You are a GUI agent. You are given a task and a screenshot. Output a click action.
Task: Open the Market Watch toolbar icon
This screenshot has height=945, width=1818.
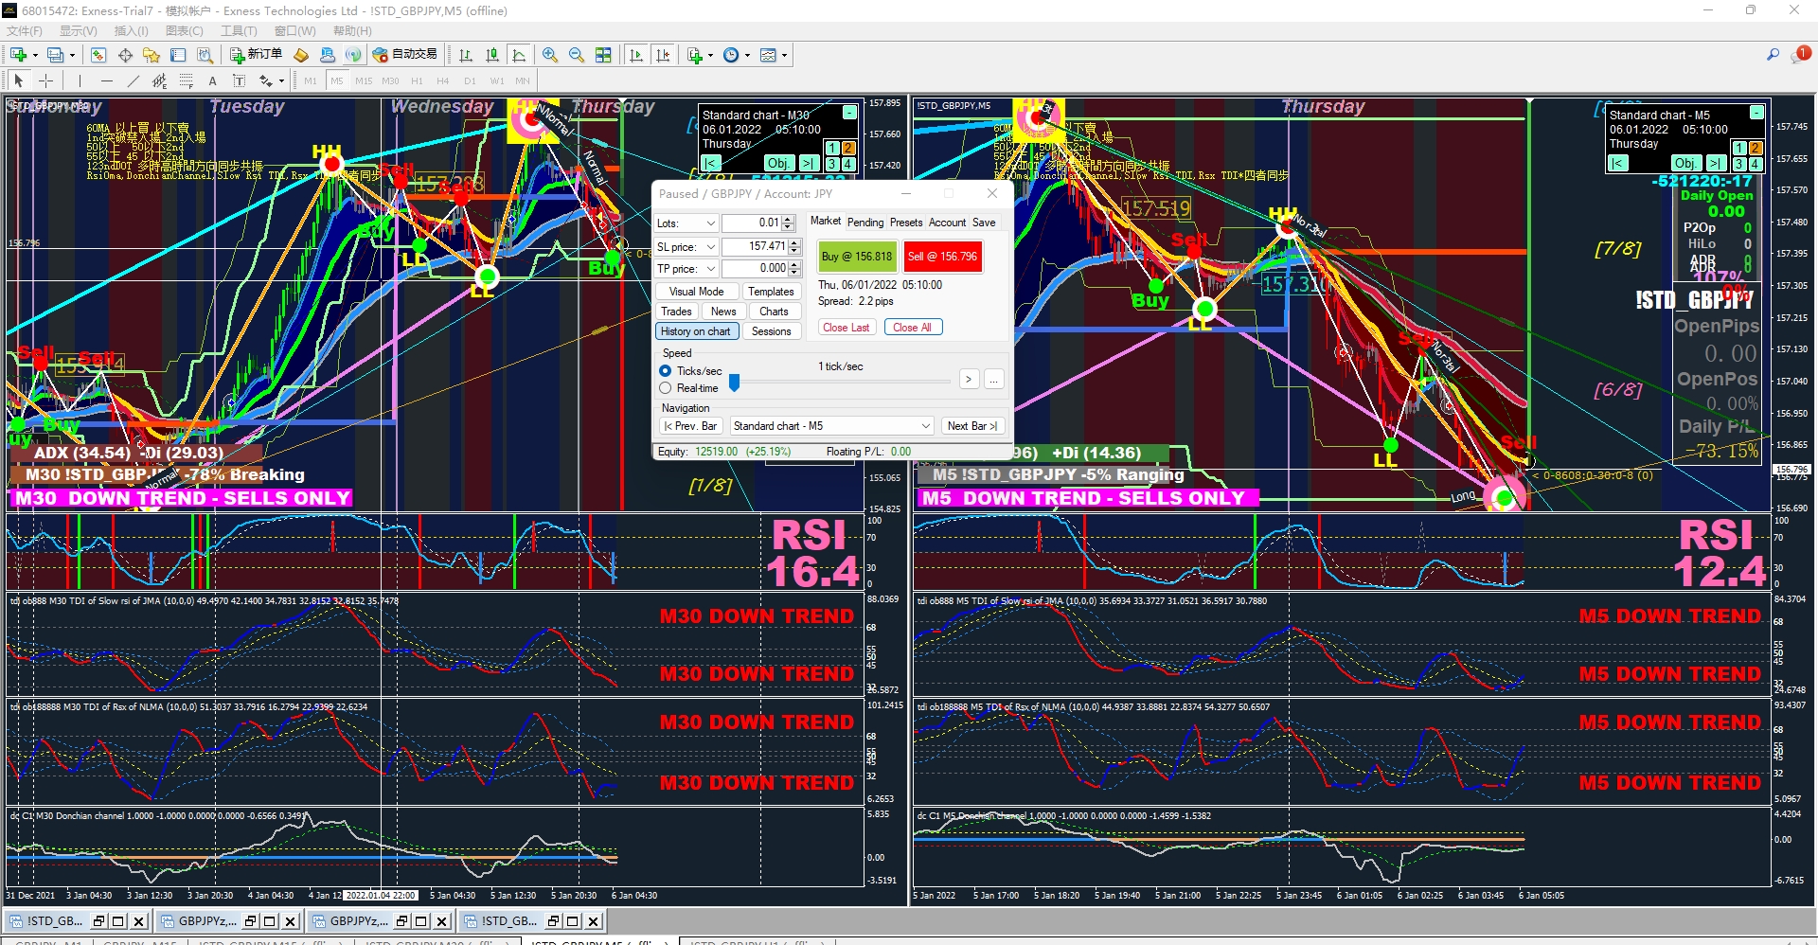click(x=98, y=55)
